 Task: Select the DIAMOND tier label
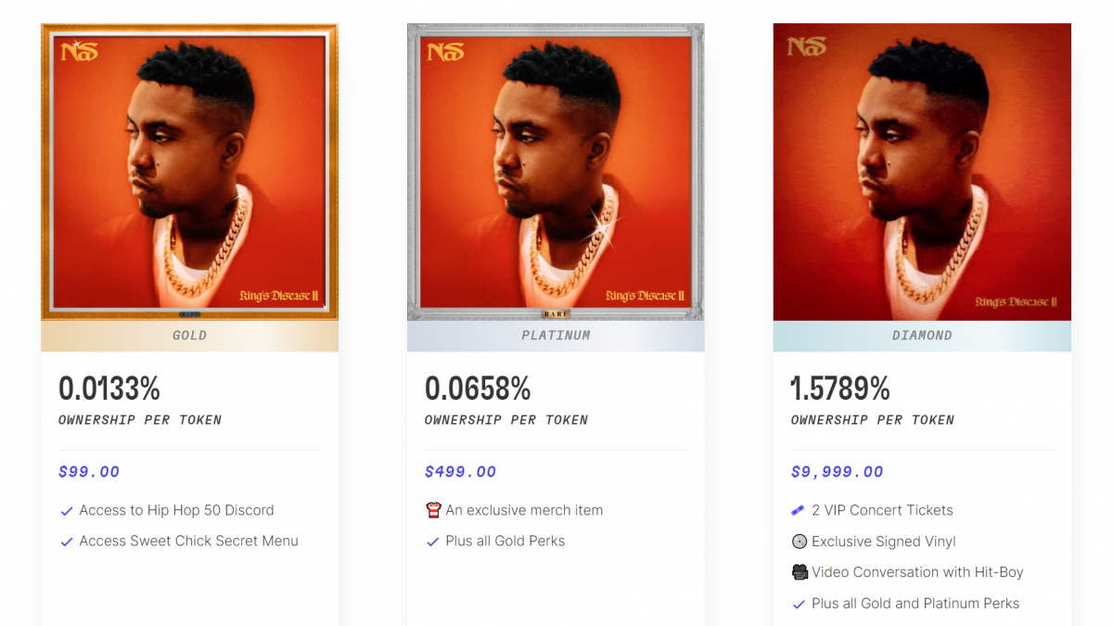[921, 336]
